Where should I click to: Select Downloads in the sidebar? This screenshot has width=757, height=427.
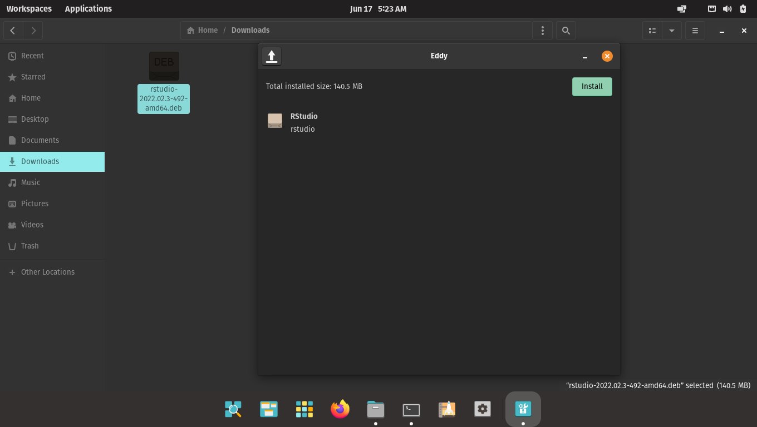pos(52,161)
